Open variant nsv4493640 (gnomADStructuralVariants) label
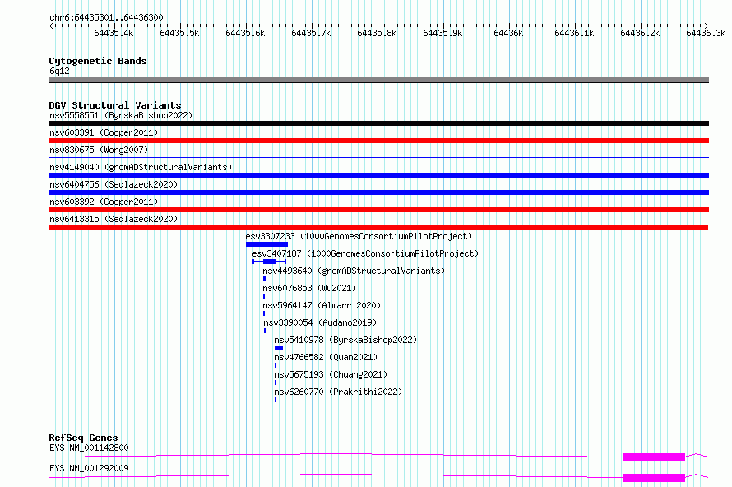The height and width of the screenshot is (487, 732). [x=354, y=271]
